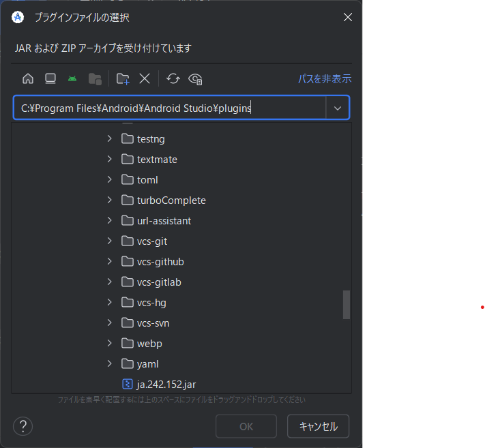
Task: Select the vcs-git folder row
Action: pos(181,241)
